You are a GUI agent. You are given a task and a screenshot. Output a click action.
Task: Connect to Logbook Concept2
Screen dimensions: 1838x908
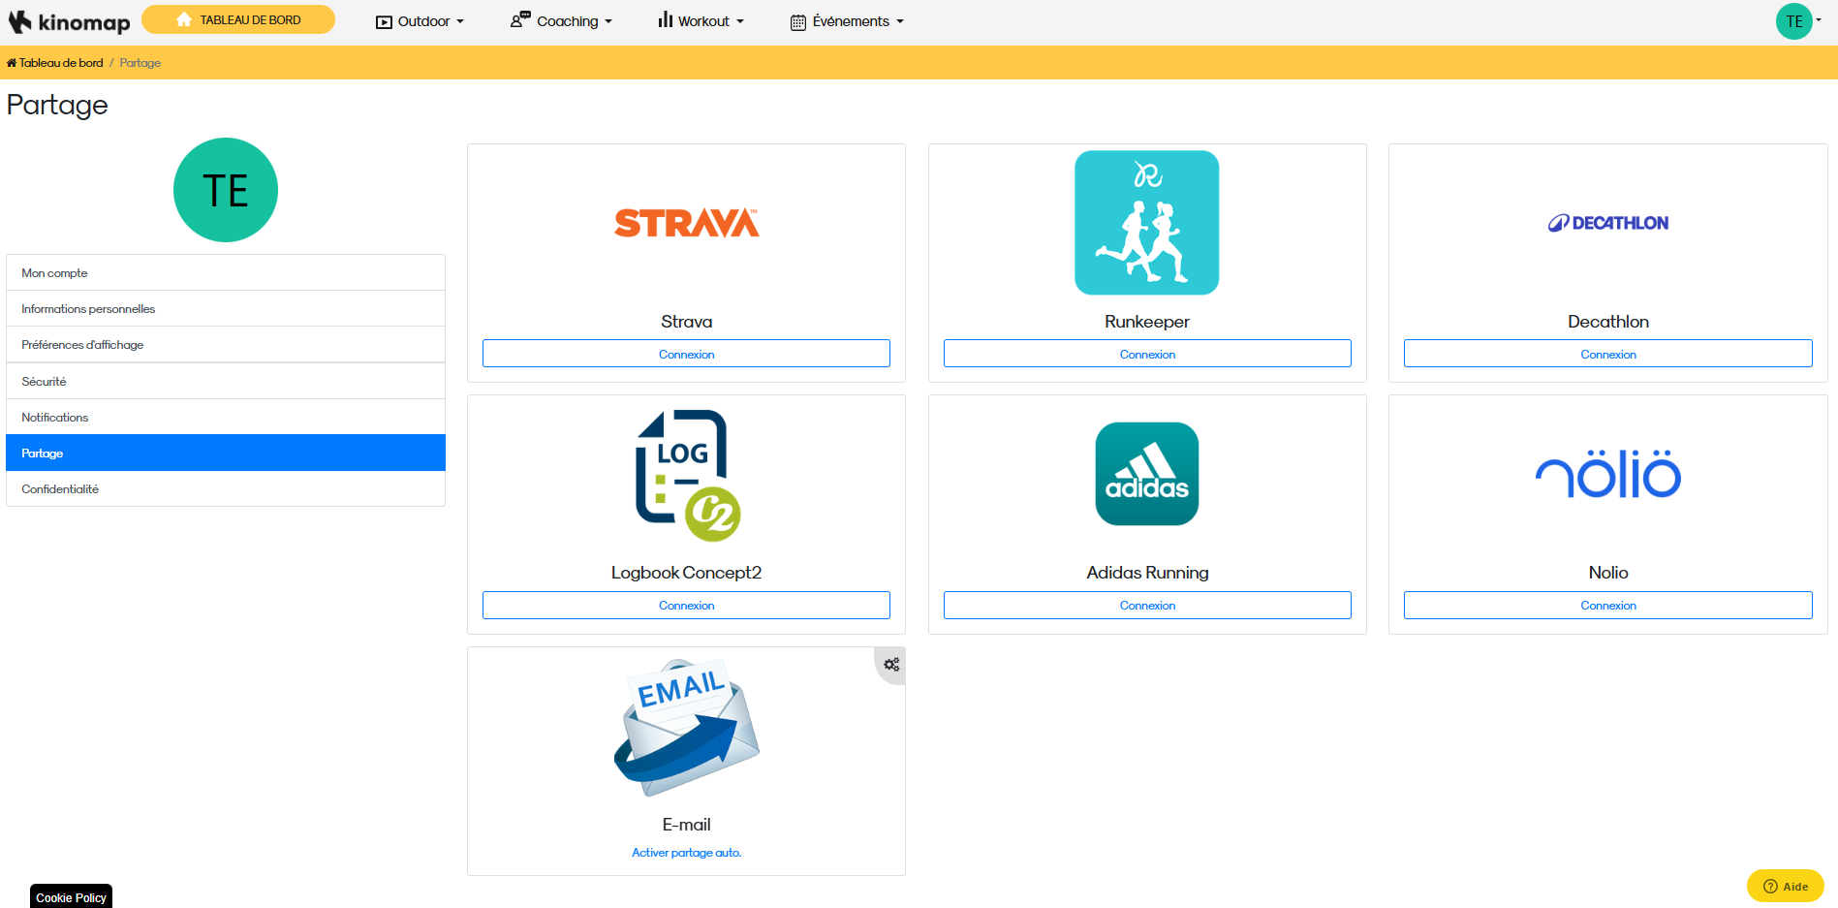pyautogui.click(x=686, y=605)
